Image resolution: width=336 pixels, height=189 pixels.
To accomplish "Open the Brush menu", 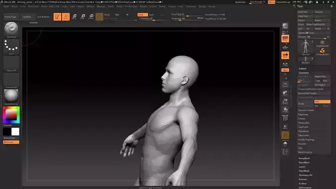I will (x=14, y=6).
